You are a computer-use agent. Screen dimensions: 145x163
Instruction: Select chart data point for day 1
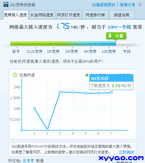pos(34,109)
